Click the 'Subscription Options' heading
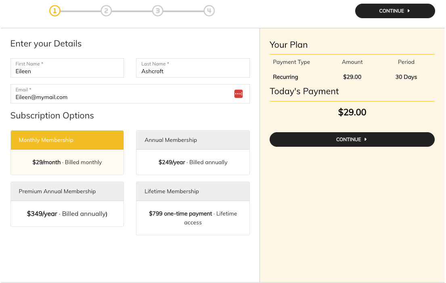 (x=52, y=115)
